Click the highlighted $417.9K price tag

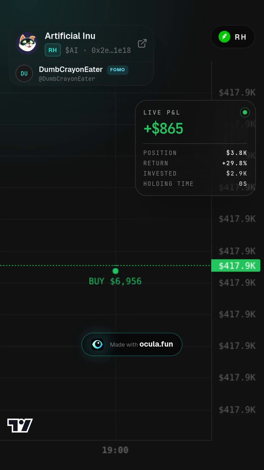235,266
